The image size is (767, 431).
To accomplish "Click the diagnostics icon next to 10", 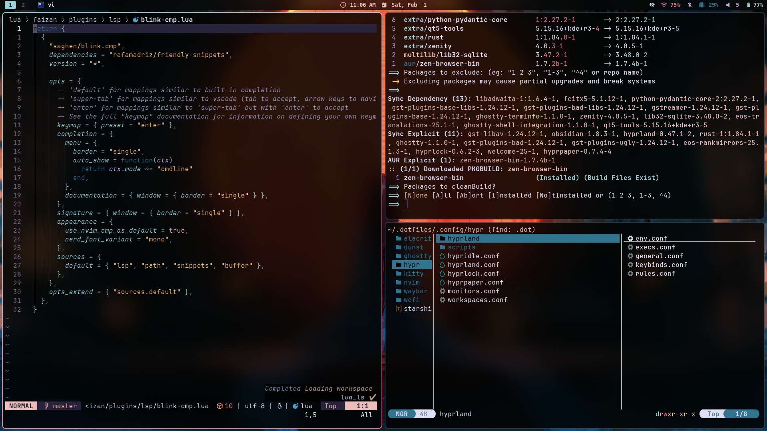I will tap(219, 406).
